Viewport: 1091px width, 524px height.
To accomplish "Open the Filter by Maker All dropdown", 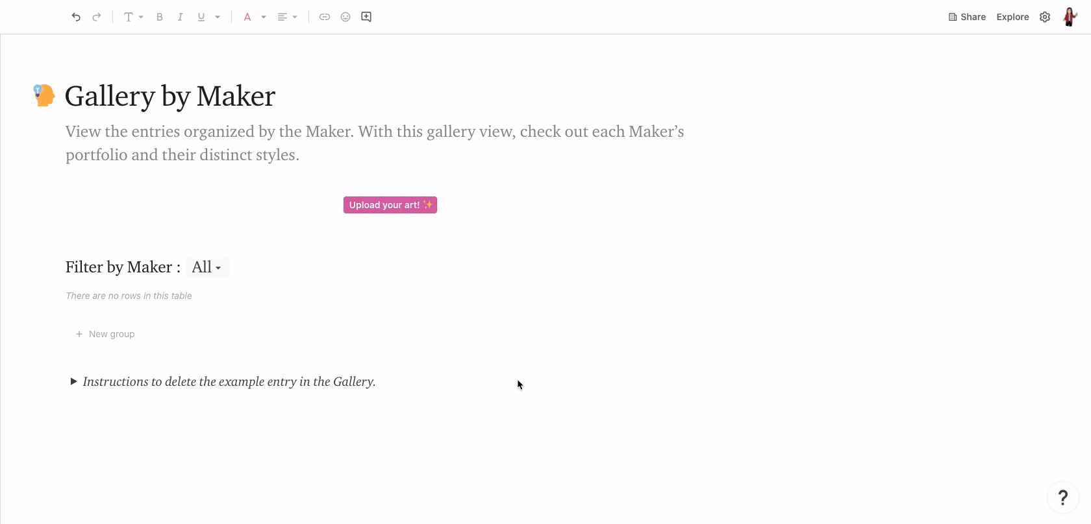I will [207, 267].
